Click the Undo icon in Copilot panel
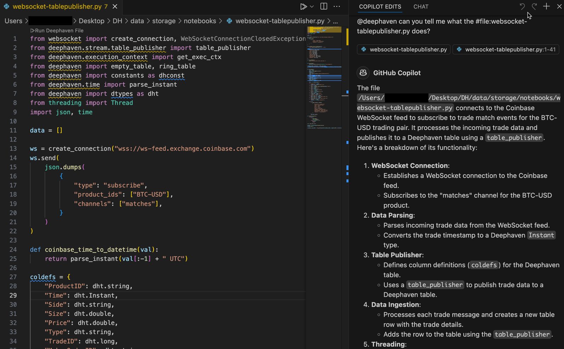Image resolution: width=564 pixels, height=349 pixels. 522,6
